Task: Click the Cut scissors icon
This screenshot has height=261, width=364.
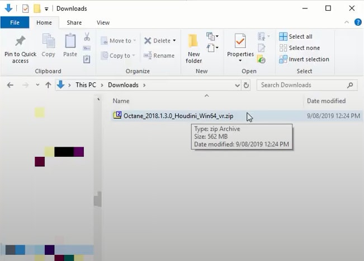Action: pyautogui.click(x=87, y=37)
